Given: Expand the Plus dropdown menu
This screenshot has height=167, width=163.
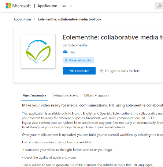Looking at the screenshot, I should [66, 6].
